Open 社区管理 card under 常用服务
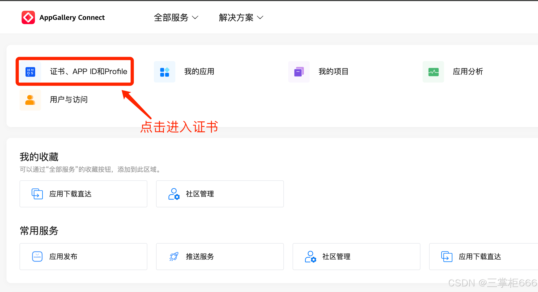 pos(356,257)
